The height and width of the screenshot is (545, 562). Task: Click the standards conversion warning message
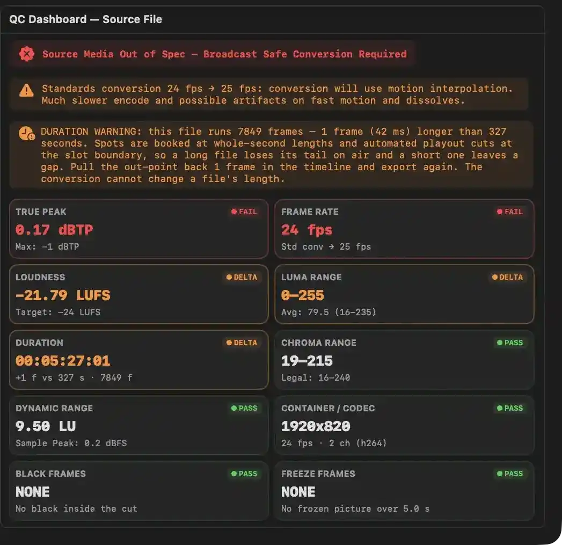(278, 95)
